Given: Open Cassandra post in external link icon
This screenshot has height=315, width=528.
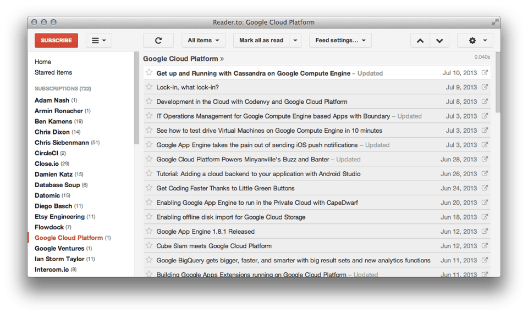Looking at the screenshot, I should [x=485, y=72].
